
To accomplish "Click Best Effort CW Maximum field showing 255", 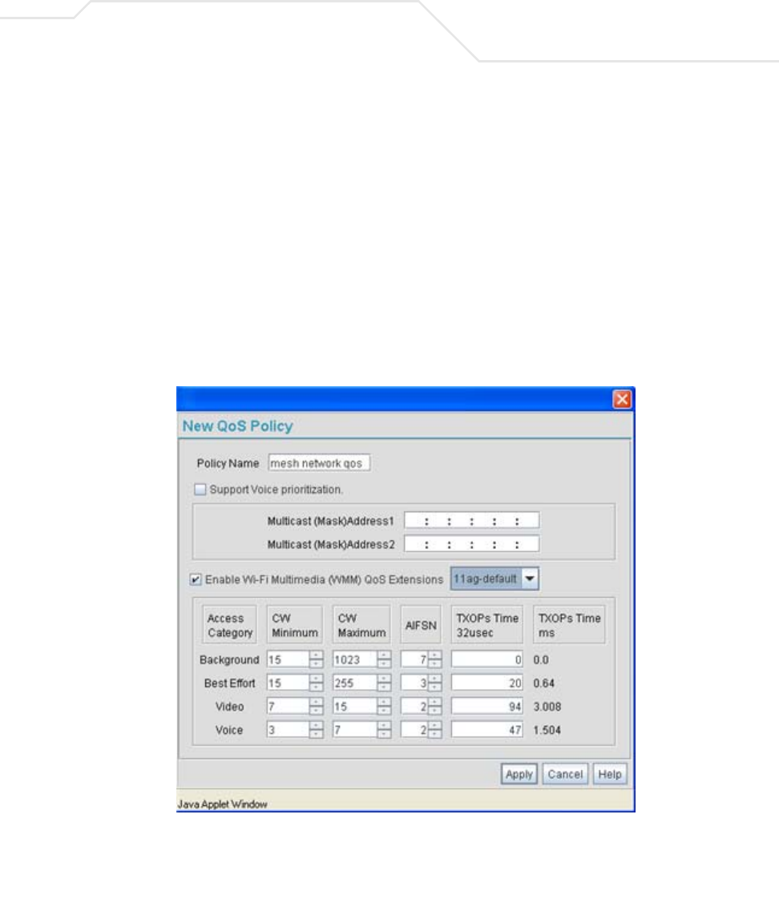I will point(355,683).
